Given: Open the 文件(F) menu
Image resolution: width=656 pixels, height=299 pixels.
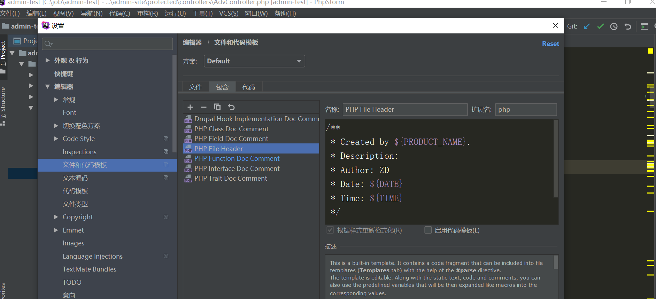Looking at the screenshot, I should pyautogui.click(x=10, y=13).
